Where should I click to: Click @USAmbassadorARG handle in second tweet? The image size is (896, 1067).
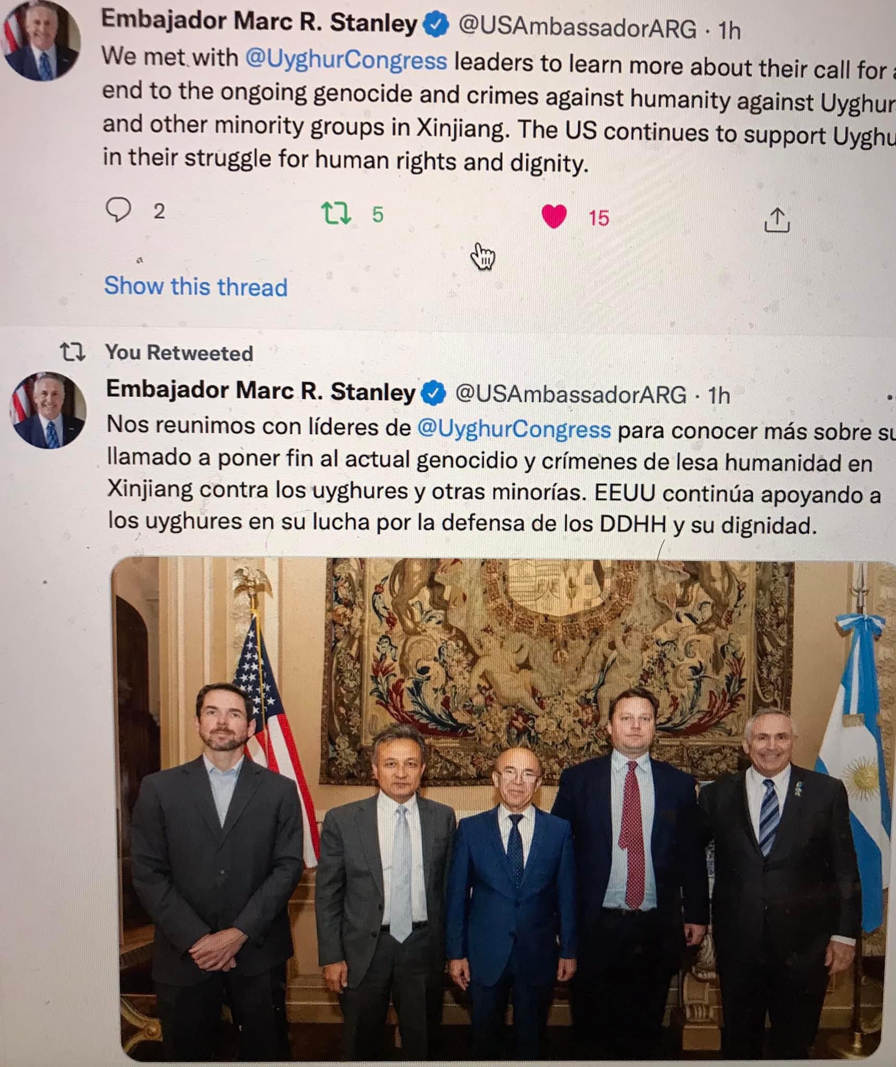tap(571, 394)
